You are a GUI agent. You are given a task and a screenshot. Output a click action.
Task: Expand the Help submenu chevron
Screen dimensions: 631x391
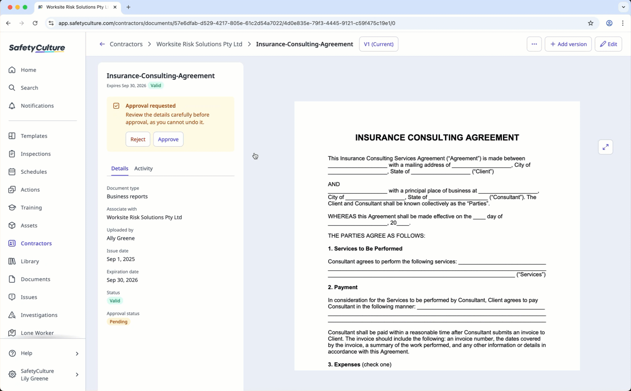pos(77,353)
